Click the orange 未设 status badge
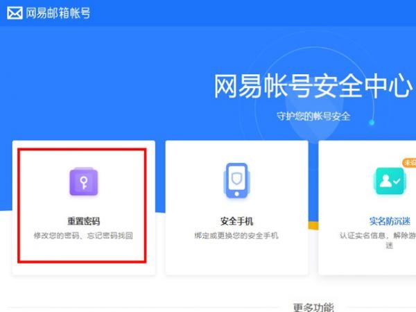 point(409,162)
